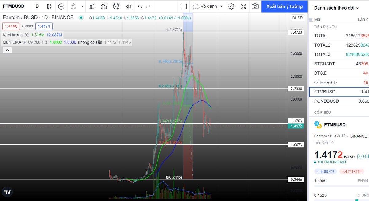369x201 pixels.
Task: Open the indicators fx menu
Action: (73, 6)
